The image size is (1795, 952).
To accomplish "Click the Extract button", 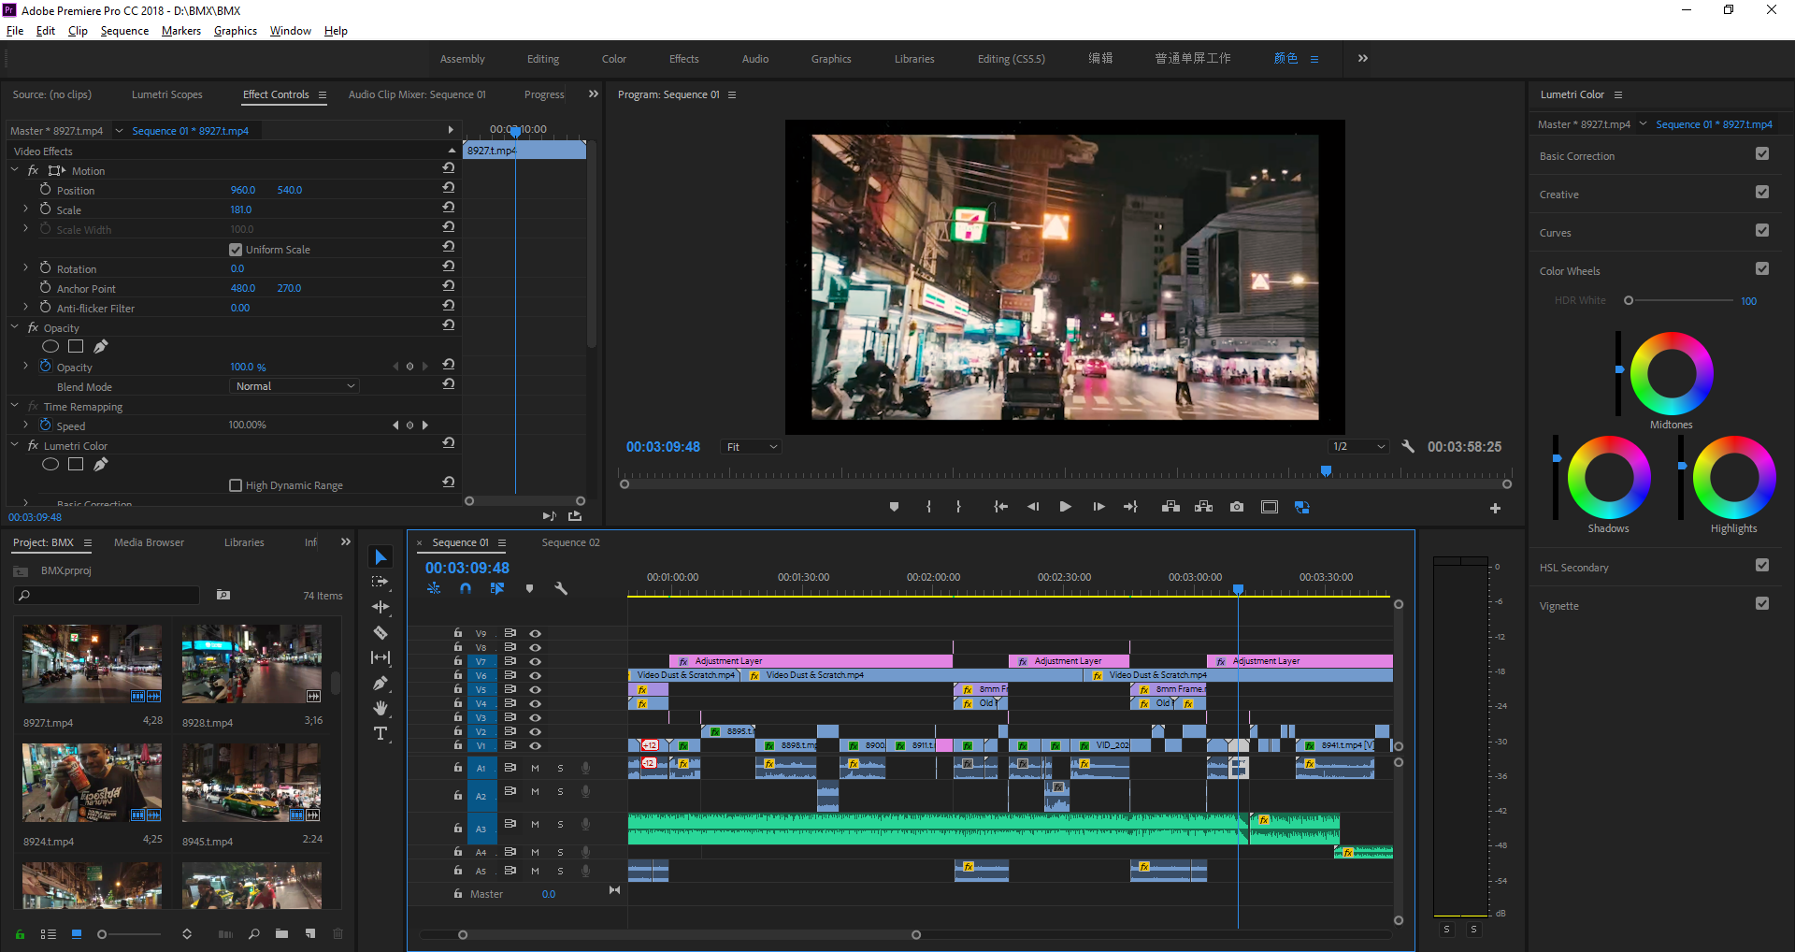I will point(1203,507).
